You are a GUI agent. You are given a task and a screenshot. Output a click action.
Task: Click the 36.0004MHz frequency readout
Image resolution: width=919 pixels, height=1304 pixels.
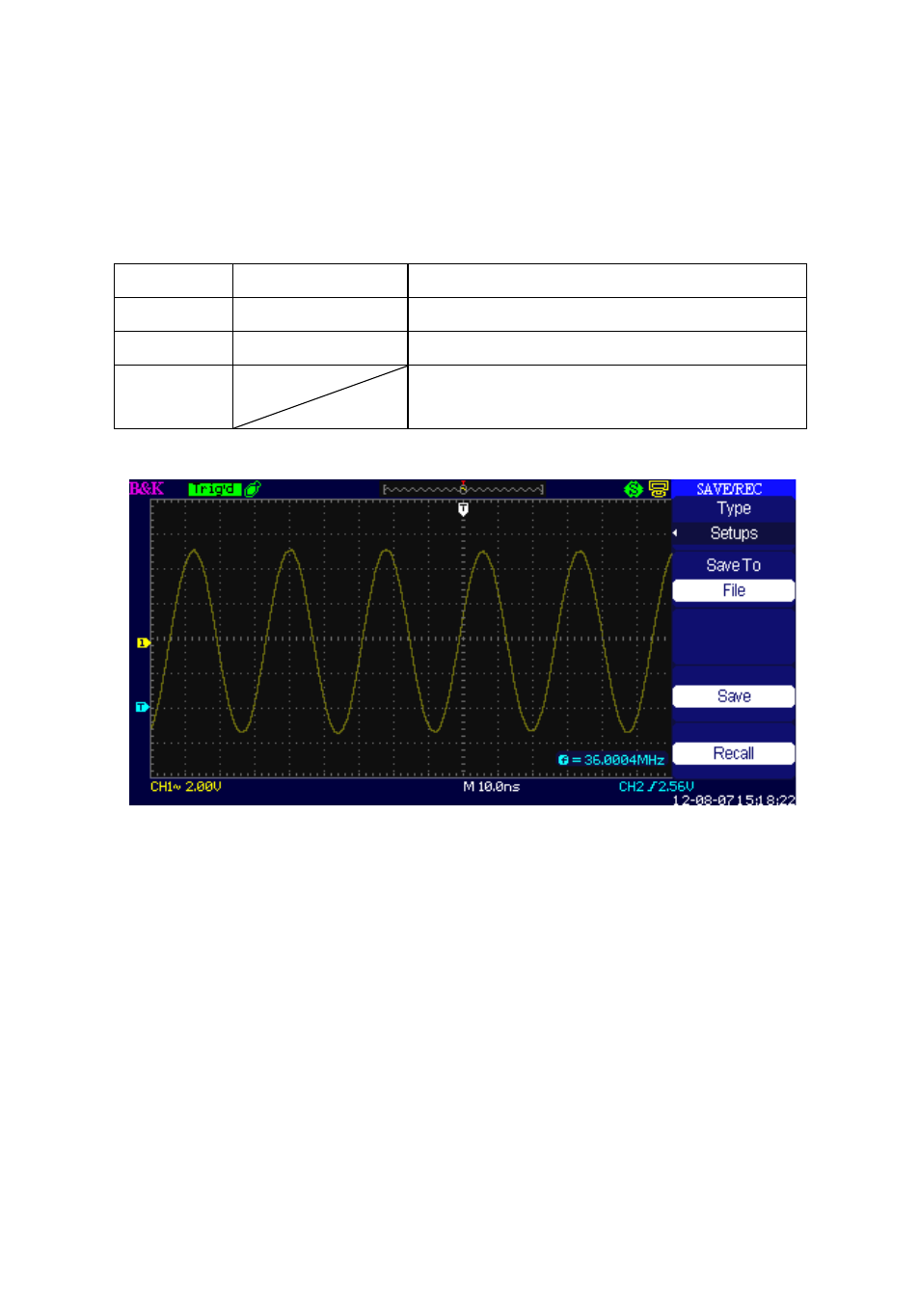pos(624,760)
